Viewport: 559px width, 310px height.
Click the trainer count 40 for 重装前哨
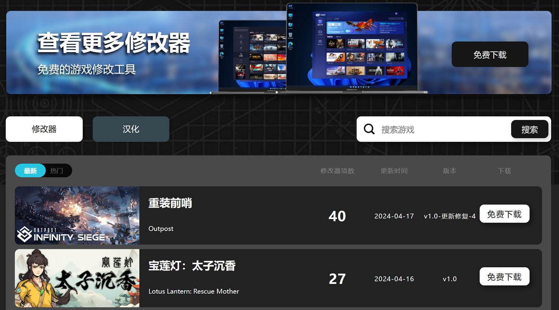(337, 216)
